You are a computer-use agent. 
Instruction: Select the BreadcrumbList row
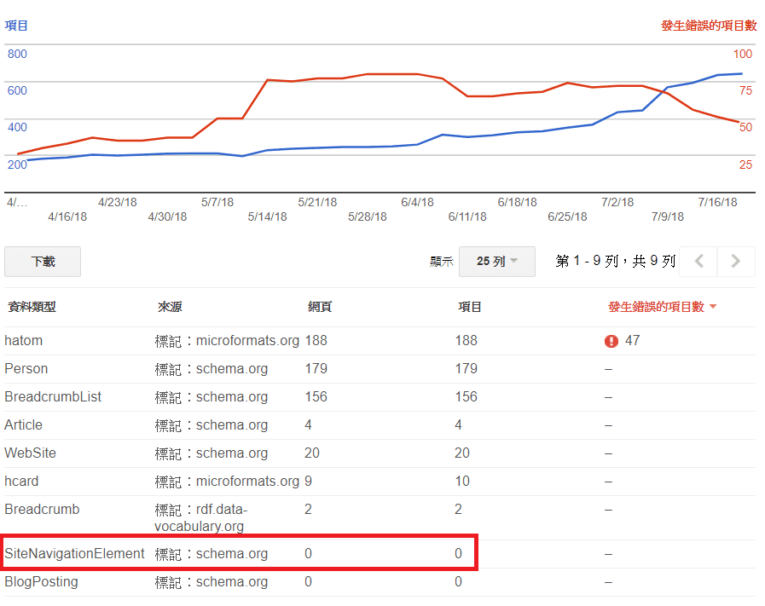coord(53,397)
